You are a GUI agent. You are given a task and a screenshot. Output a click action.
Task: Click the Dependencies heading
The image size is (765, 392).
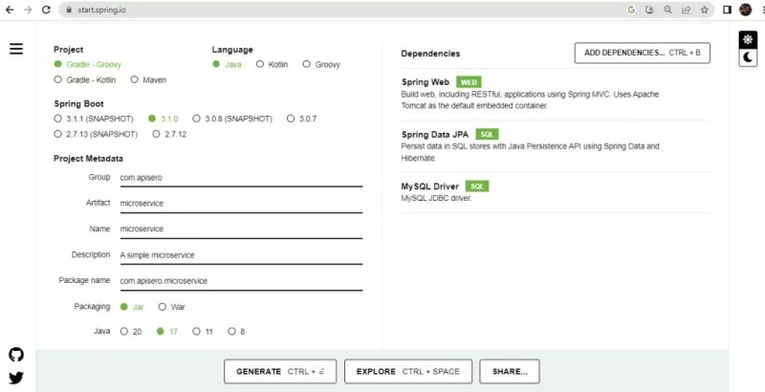click(x=430, y=54)
